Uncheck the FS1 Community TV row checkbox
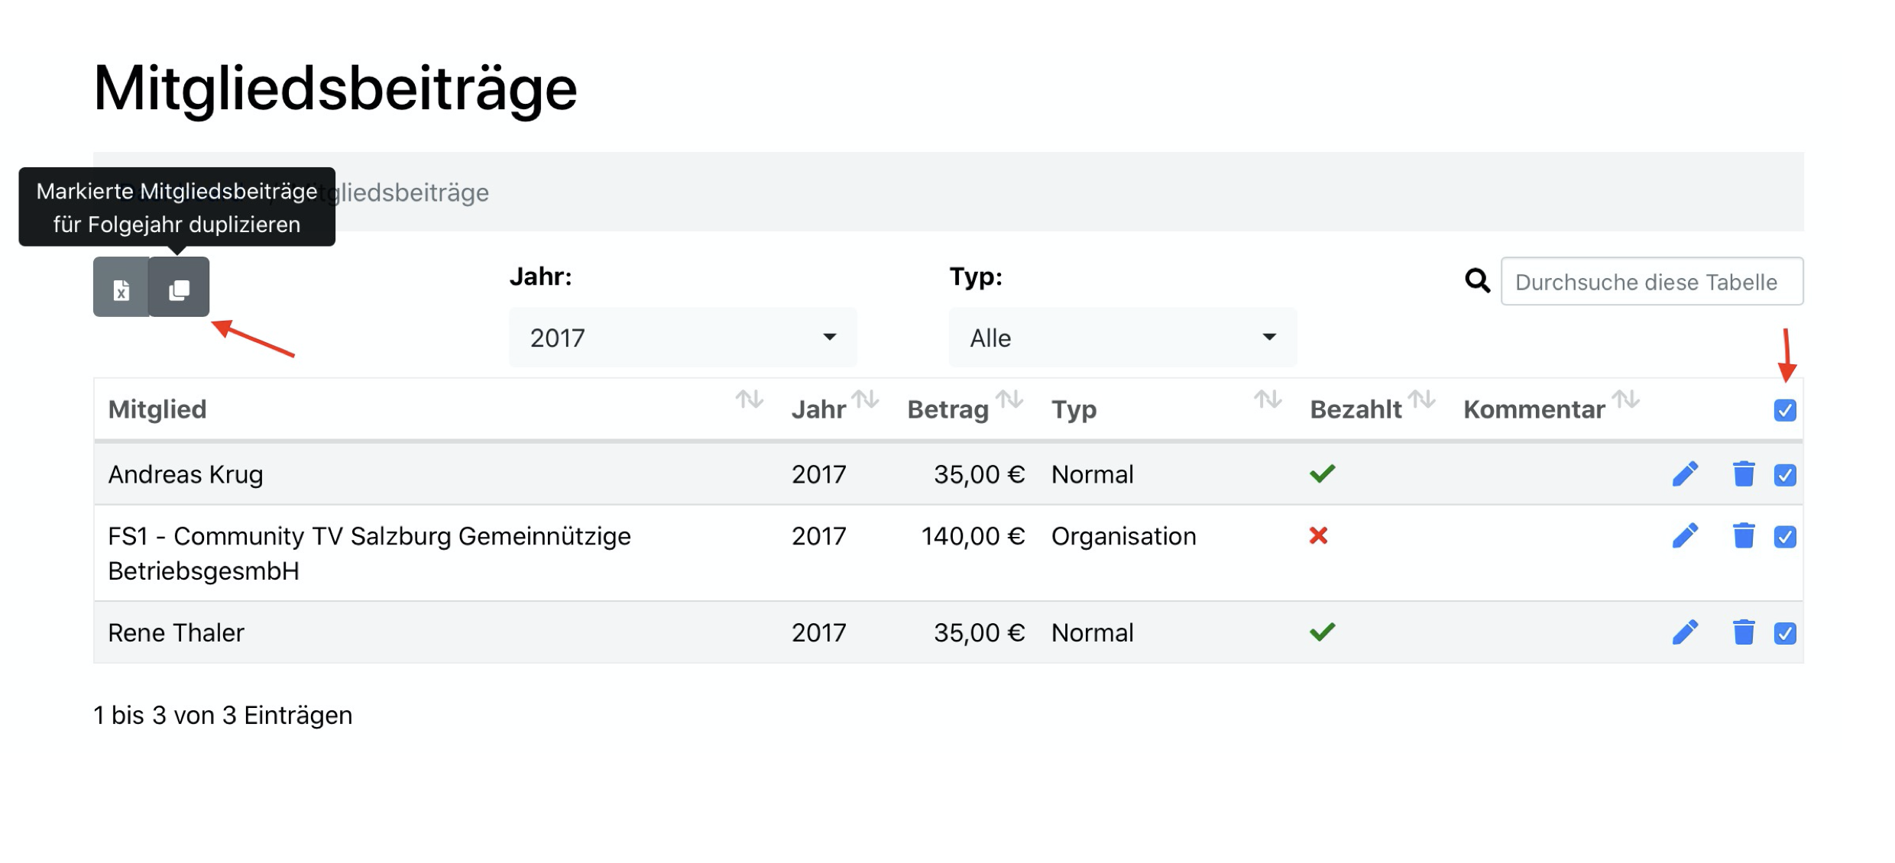This screenshot has height=863, width=1895. pos(1785,537)
